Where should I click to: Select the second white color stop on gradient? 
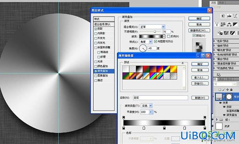pyautogui.click(x=185, y=128)
